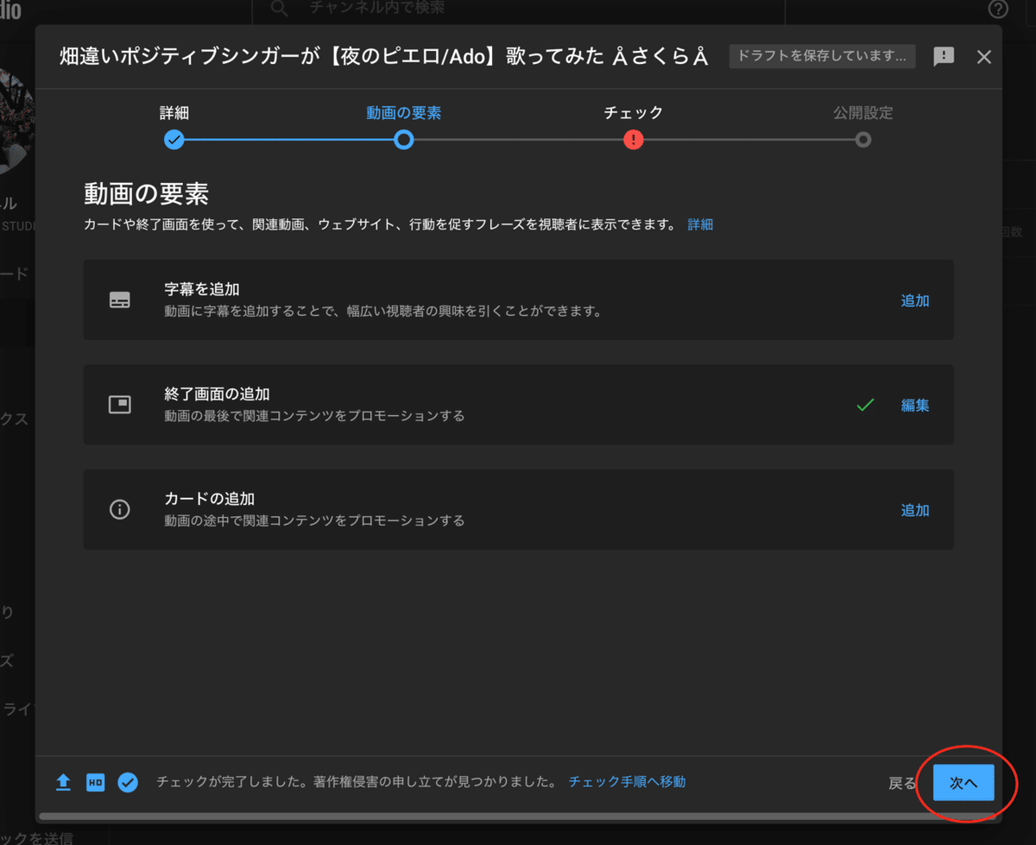Select the subtitles icon in the 字幕を追加 row

pos(120,300)
